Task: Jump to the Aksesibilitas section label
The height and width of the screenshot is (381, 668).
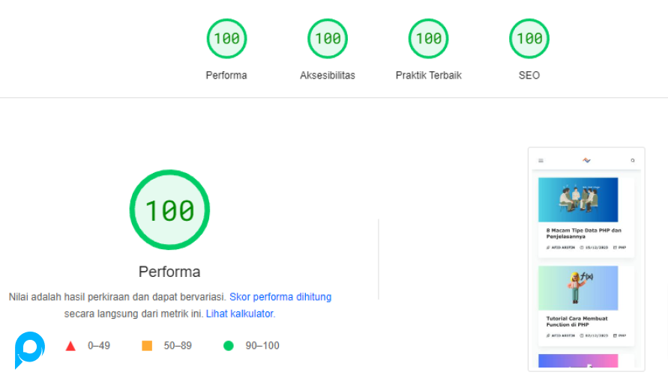Action: point(328,76)
